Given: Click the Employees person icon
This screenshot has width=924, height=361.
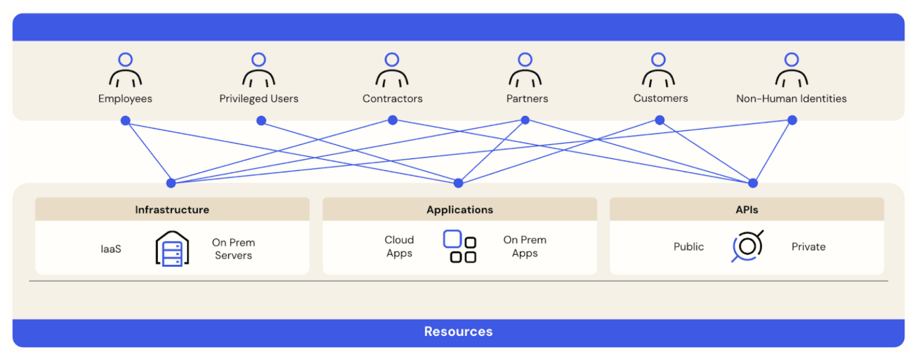Looking at the screenshot, I should [125, 70].
